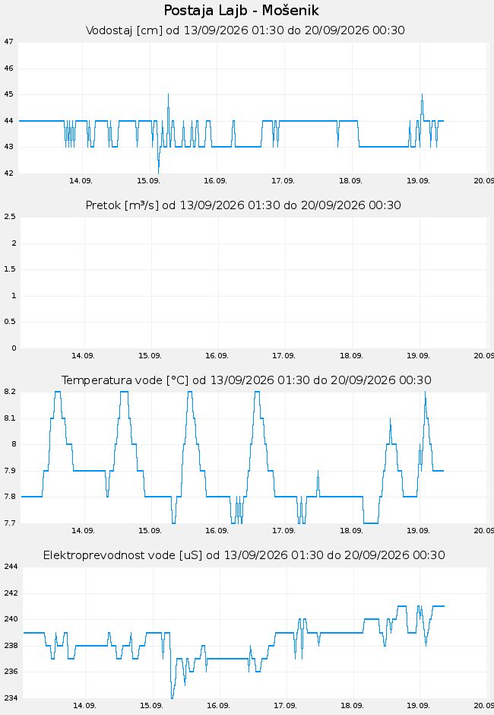Select the 1.5 label on the Pretok axis

pos(10,269)
